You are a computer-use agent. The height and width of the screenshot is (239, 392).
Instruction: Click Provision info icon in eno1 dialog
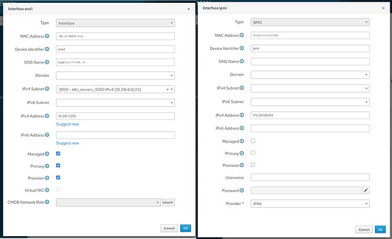(47, 178)
